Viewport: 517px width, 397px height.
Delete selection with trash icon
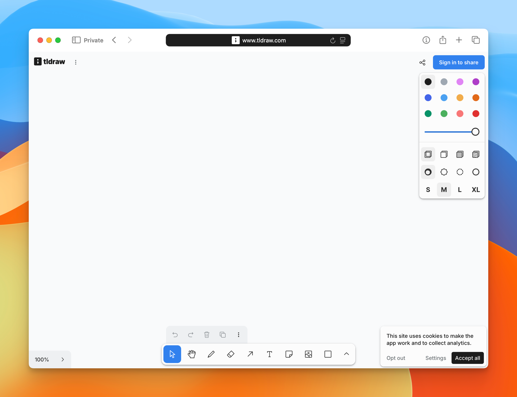pyautogui.click(x=207, y=335)
